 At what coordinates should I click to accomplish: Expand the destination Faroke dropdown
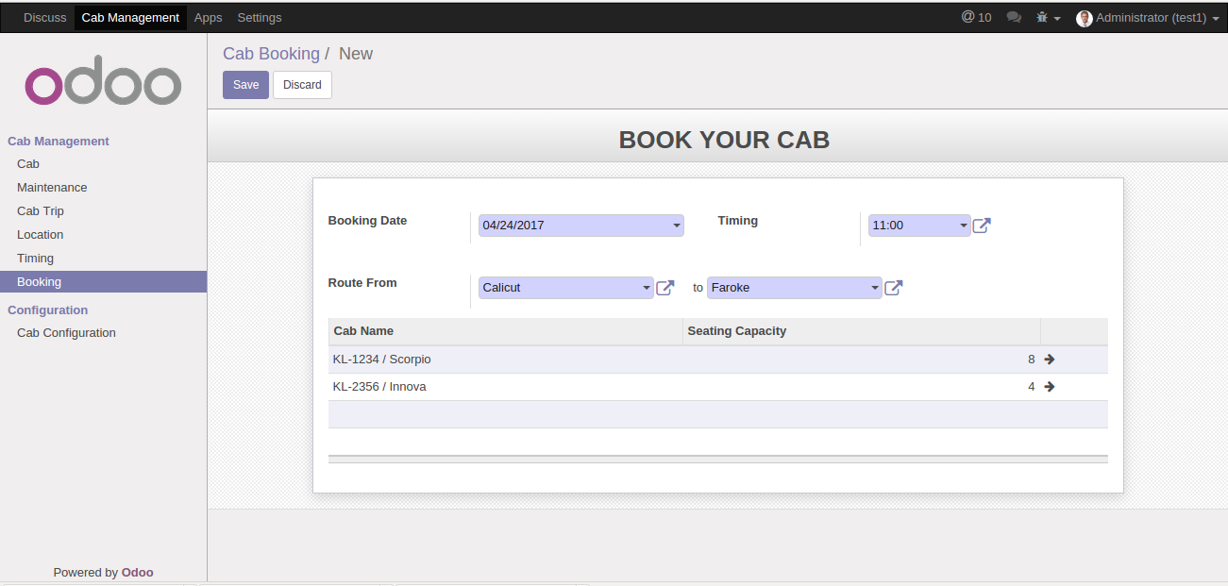click(875, 288)
